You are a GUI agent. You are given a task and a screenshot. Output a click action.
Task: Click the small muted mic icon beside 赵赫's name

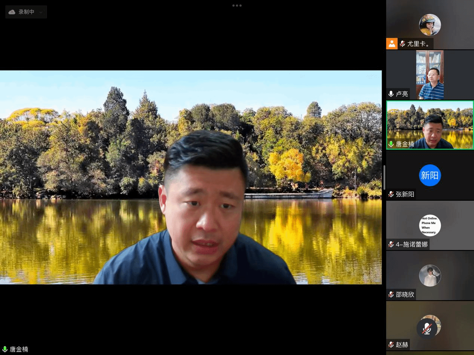pos(391,345)
